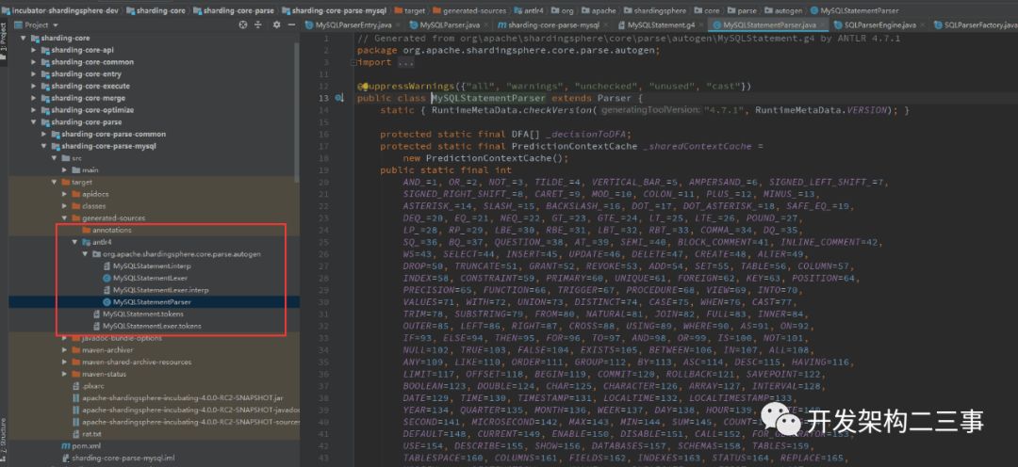The image size is (1018, 467).
Task: Select MySQLStatementLexer.interp in project tree
Action: click(160, 290)
